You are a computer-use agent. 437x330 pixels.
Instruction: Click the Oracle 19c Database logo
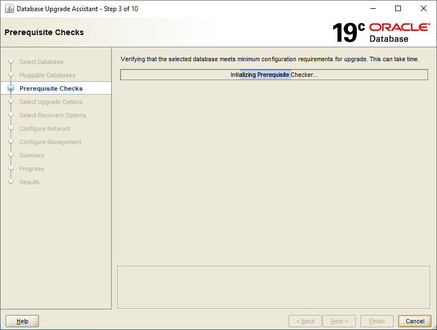(x=381, y=33)
